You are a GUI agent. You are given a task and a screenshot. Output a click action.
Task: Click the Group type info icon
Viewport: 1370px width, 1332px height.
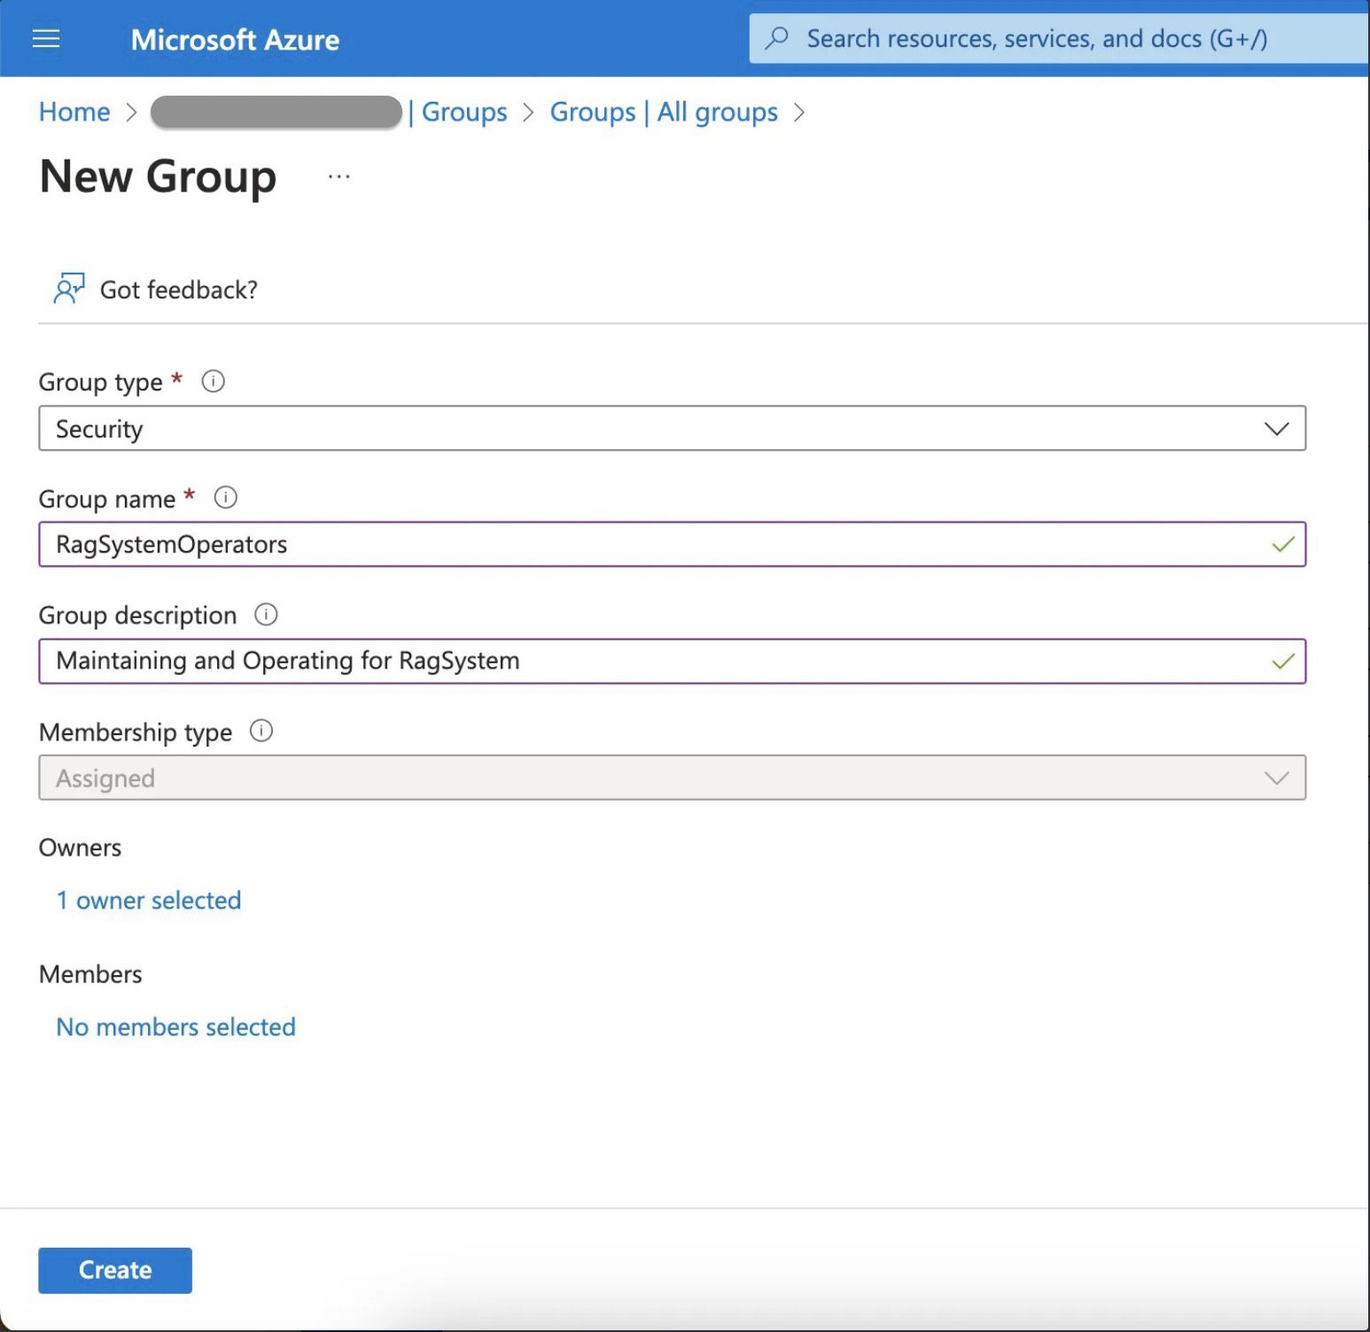[214, 382]
